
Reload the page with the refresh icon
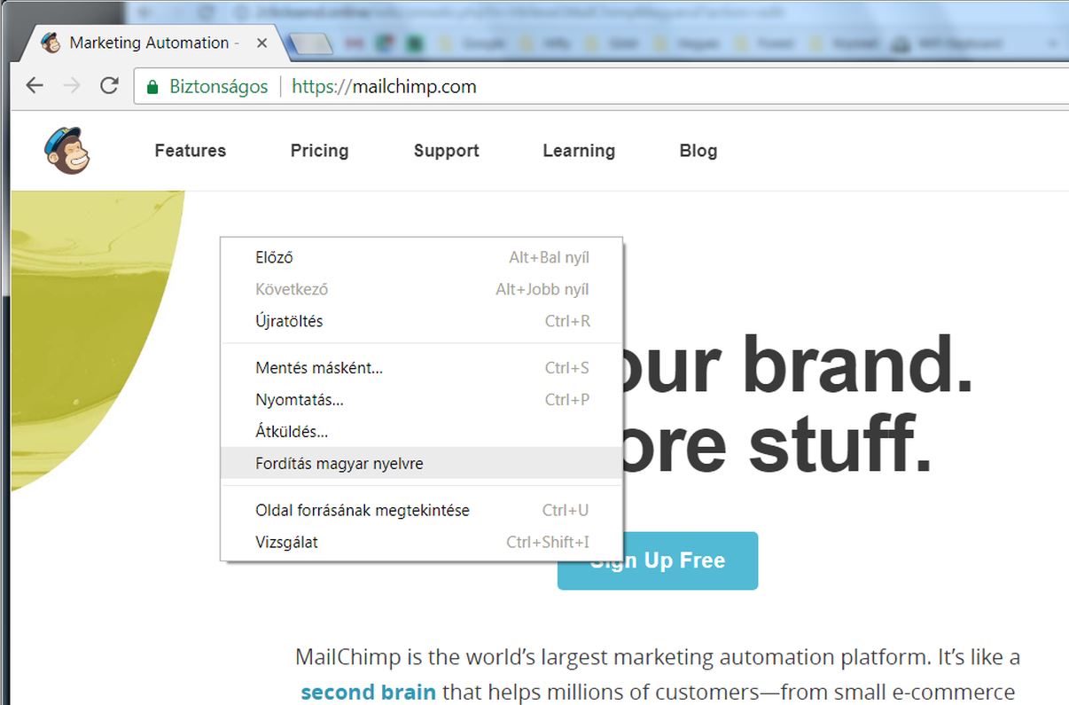109,86
